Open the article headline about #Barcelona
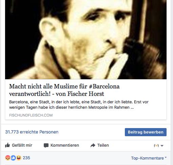The height and width of the screenshot is (165, 173). (64, 90)
